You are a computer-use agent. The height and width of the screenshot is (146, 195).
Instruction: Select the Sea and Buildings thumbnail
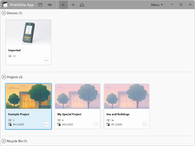(x=126, y=96)
